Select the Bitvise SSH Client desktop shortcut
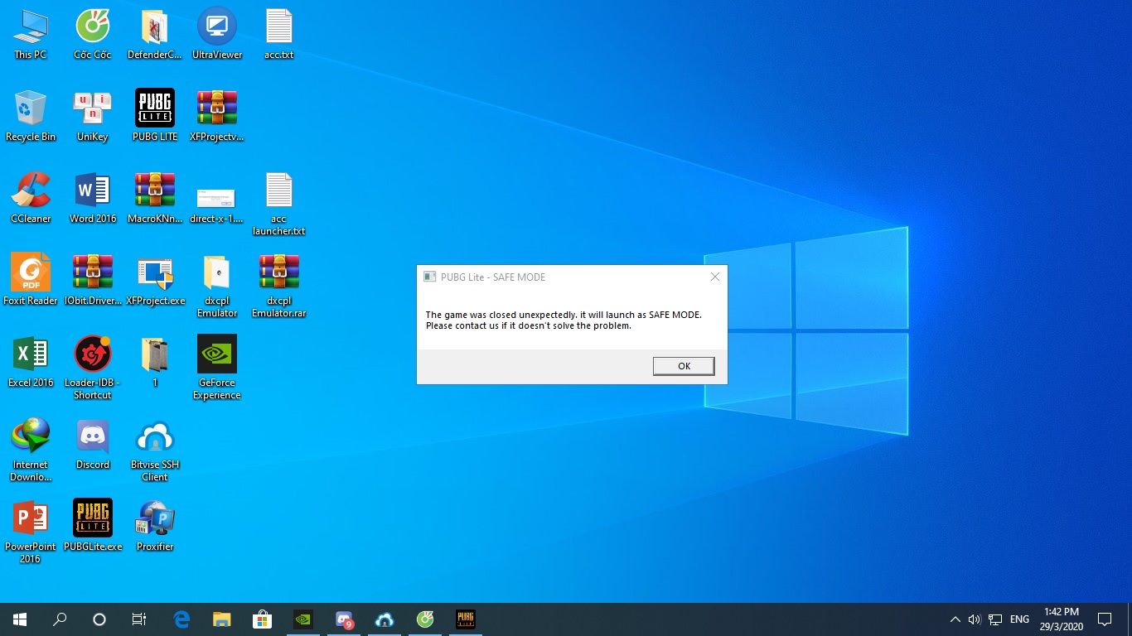 click(155, 450)
